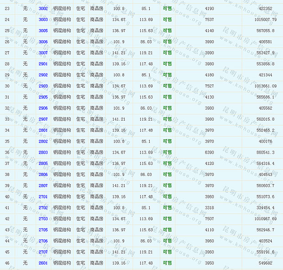Click room number 2705

pyautogui.click(x=43, y=230)
